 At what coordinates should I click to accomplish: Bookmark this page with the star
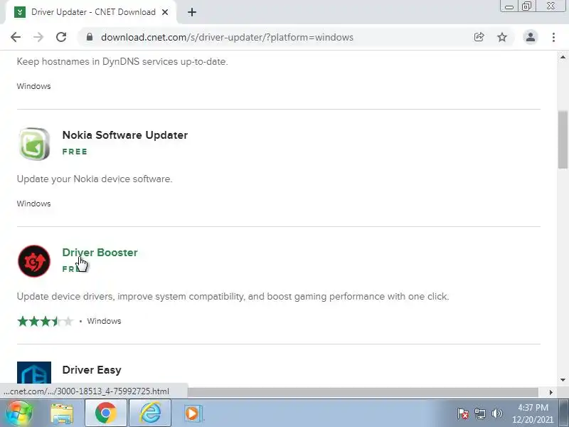(502, 37)
